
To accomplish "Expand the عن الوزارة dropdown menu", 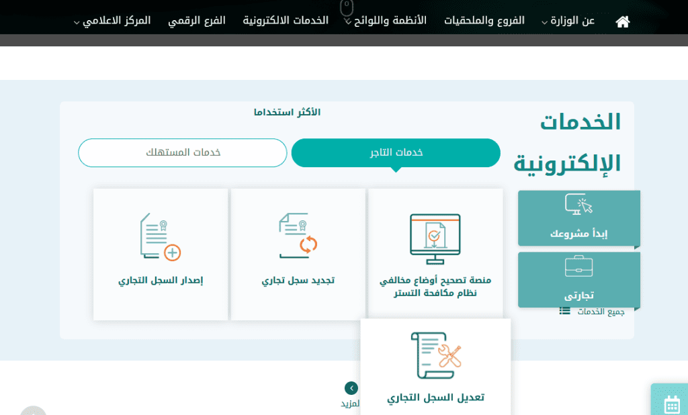I will (x=568, y=21).
